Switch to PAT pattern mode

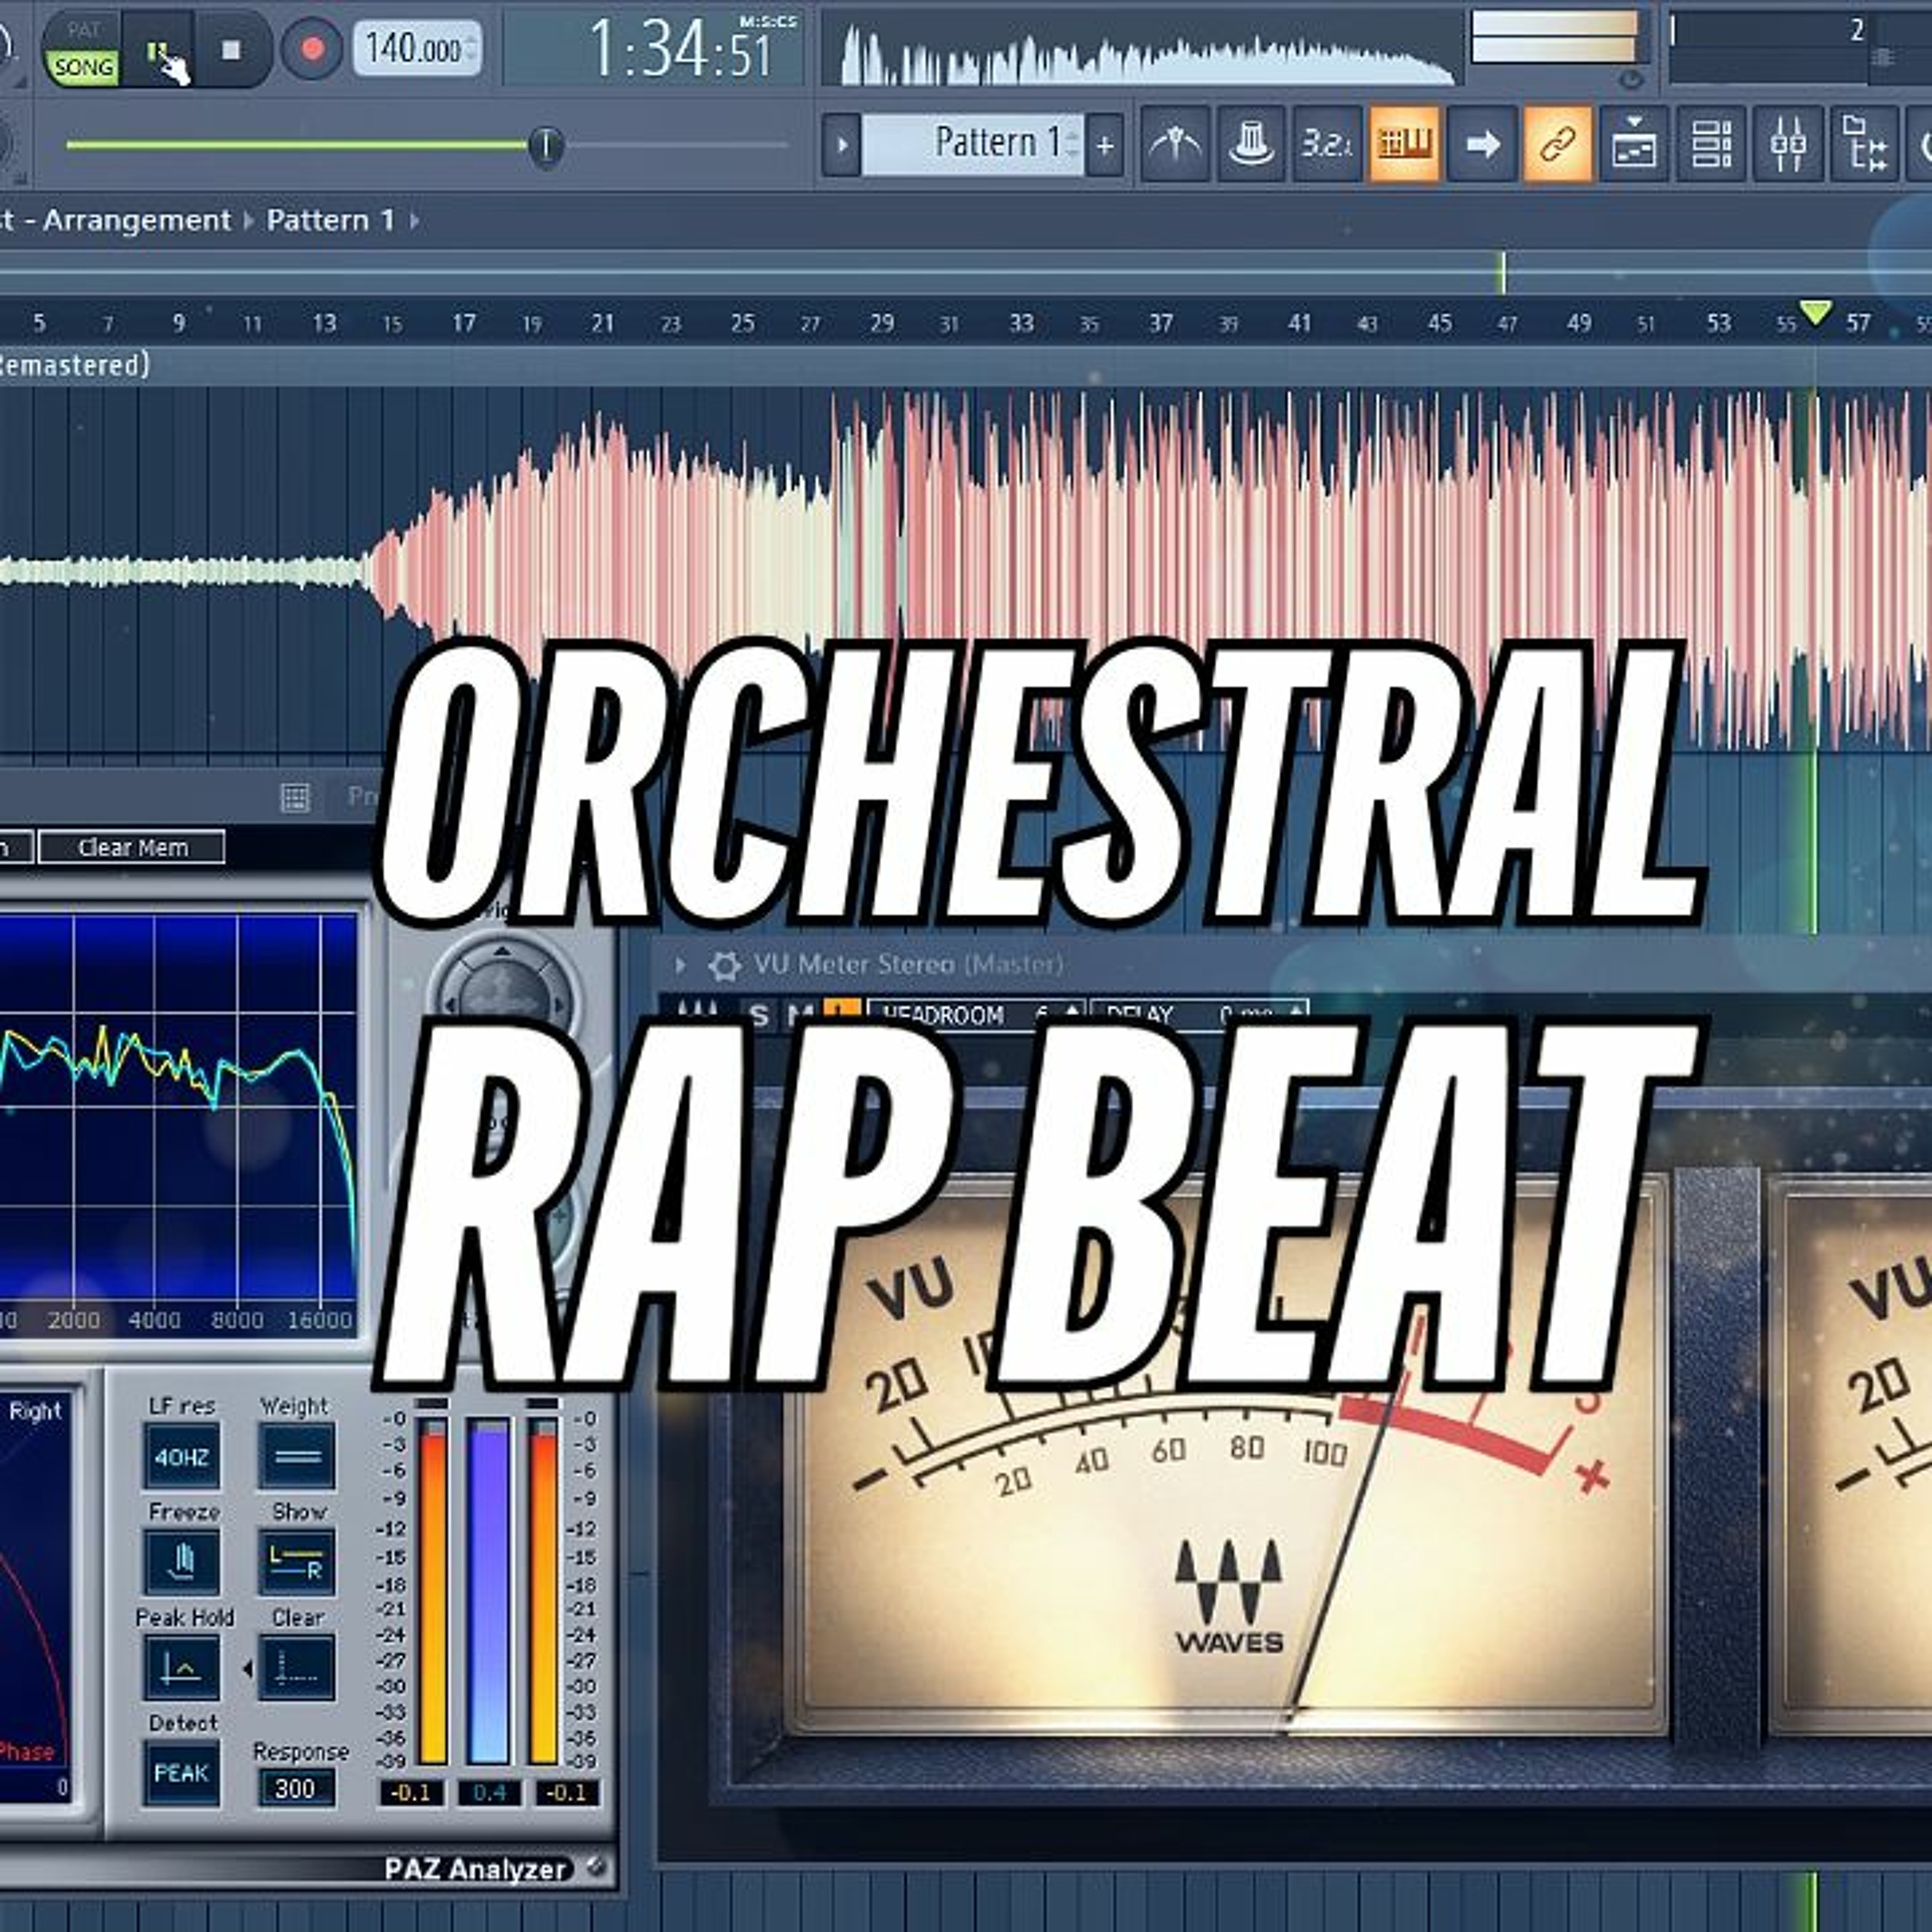tap(84, 30)
